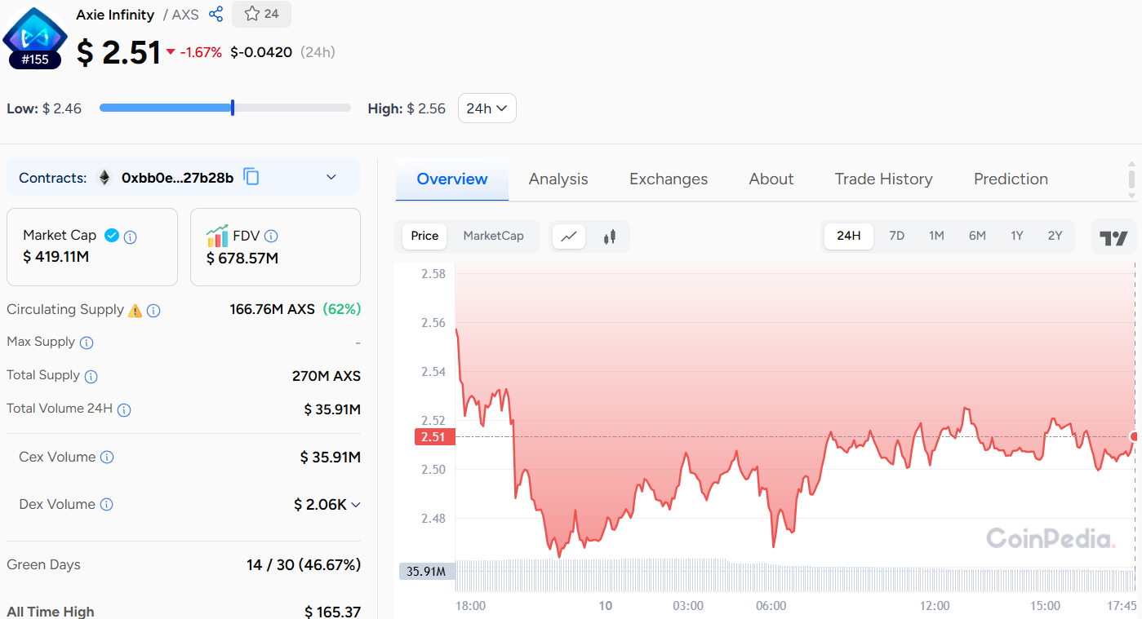
Task: Click FDV value $ 678.57M
Action: [x=242, y=259]
